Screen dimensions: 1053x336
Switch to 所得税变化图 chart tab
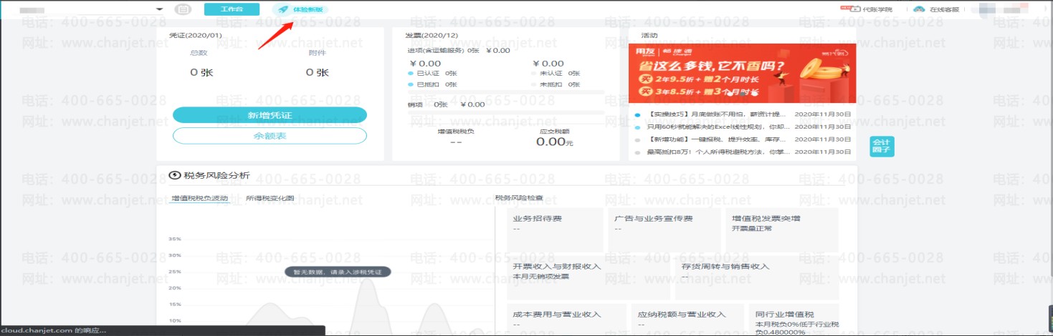click(270, 198)
